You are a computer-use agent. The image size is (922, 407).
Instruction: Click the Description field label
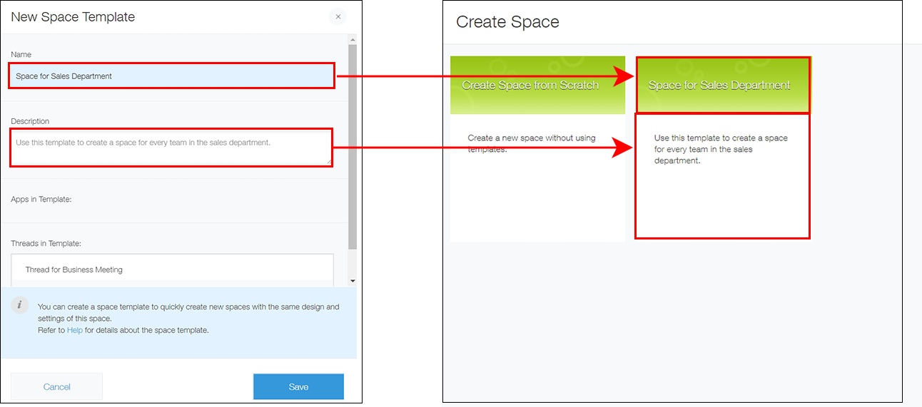pos(31,121)
